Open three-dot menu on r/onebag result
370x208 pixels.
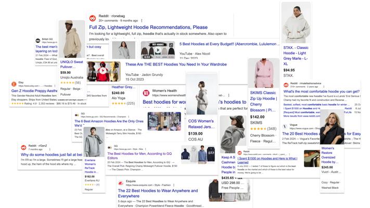[x=143, y=20]
